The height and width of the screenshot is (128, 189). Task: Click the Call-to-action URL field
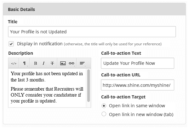tap(138, 85)
